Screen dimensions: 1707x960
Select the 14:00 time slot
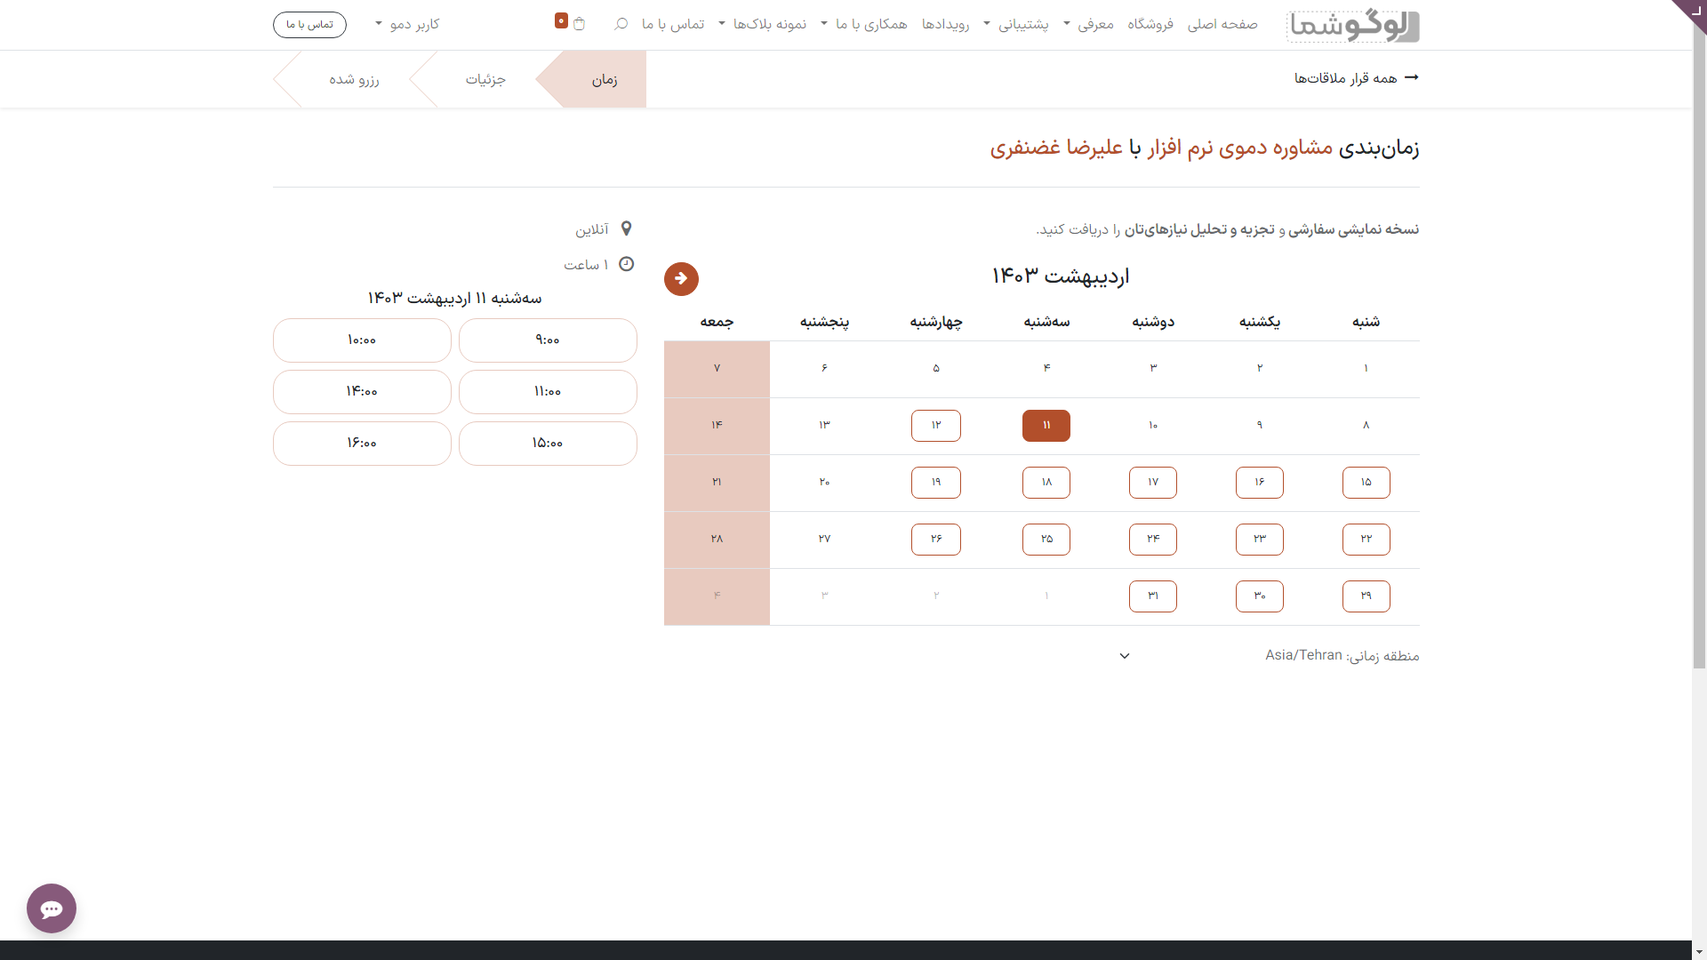362,392
